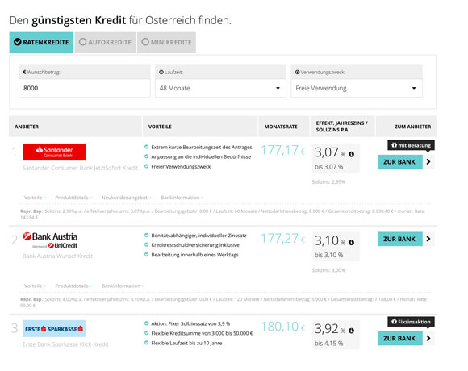Click the checkmark bullet beside 'Freier Verwendungszweck'
The image size is (468, 371).
[146, 166]
